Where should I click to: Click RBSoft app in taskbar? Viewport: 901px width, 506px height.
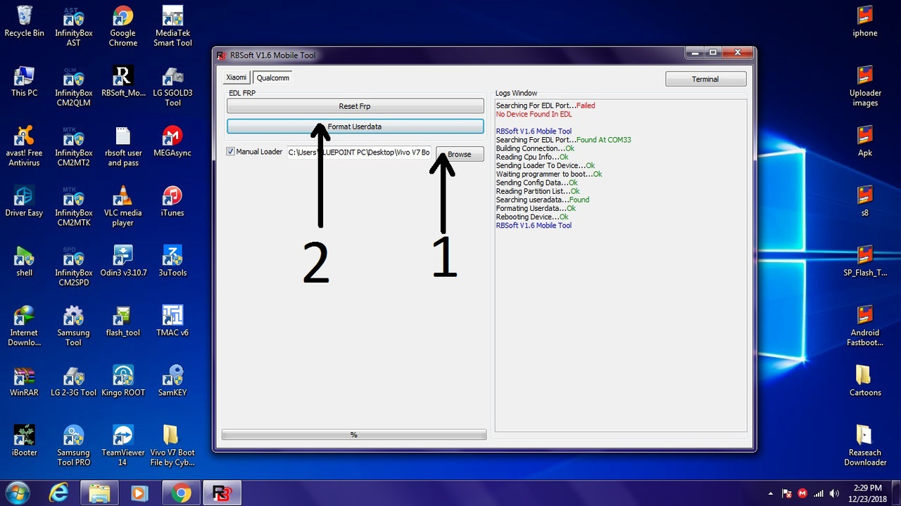pyautogui.click(x=222, y=493)
